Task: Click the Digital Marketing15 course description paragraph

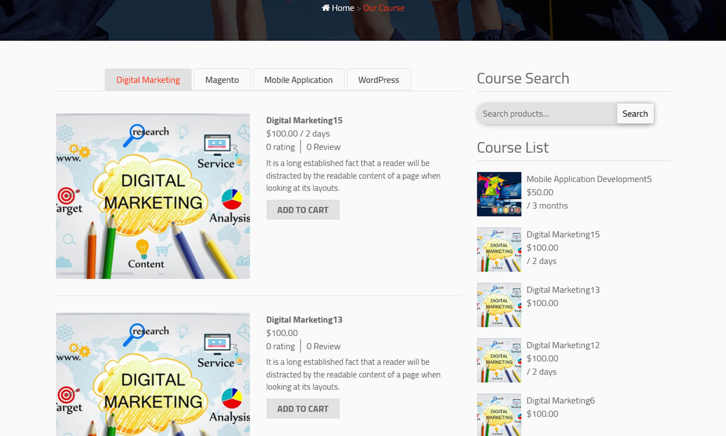Action: tap(353, 176)
